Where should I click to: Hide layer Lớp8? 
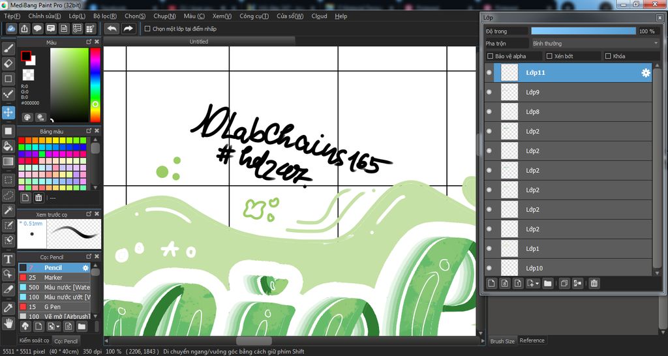489,111
